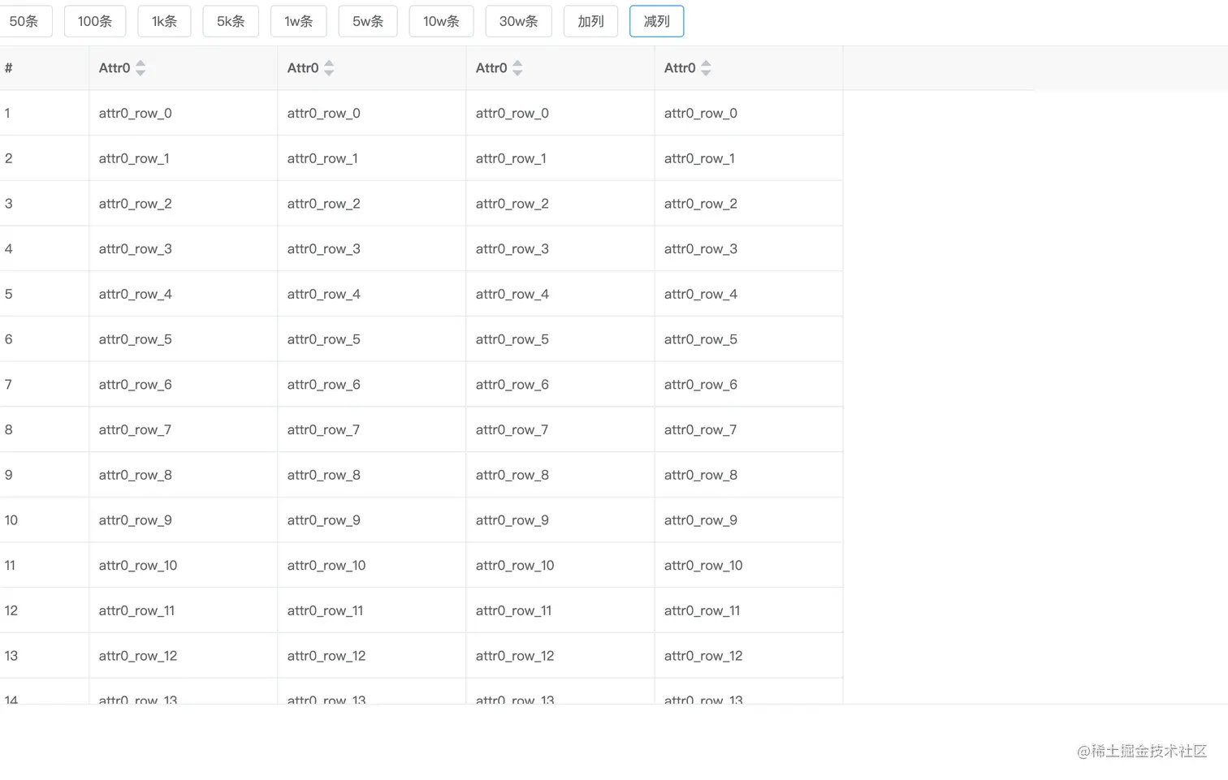This screenshot has width=1228, height=780.
Task: Select row index cell 6
Action: [44, 339]
